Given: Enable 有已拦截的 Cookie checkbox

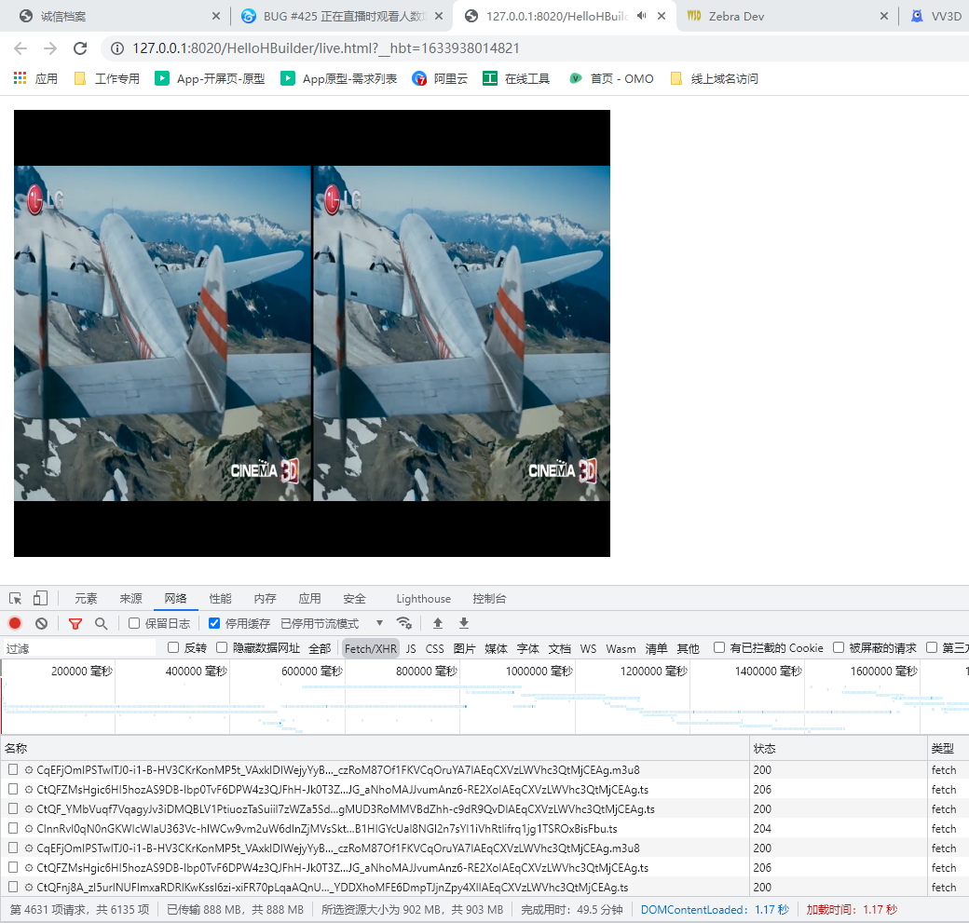Looking at the screenshot, I should coord(719,647).
